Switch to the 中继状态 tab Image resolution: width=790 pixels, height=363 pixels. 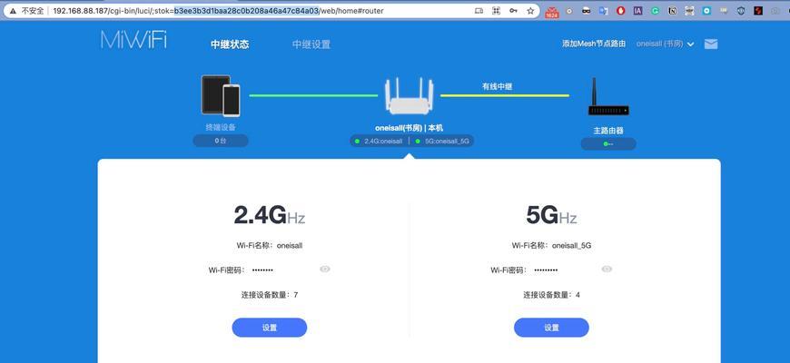(x=230, y=44)
